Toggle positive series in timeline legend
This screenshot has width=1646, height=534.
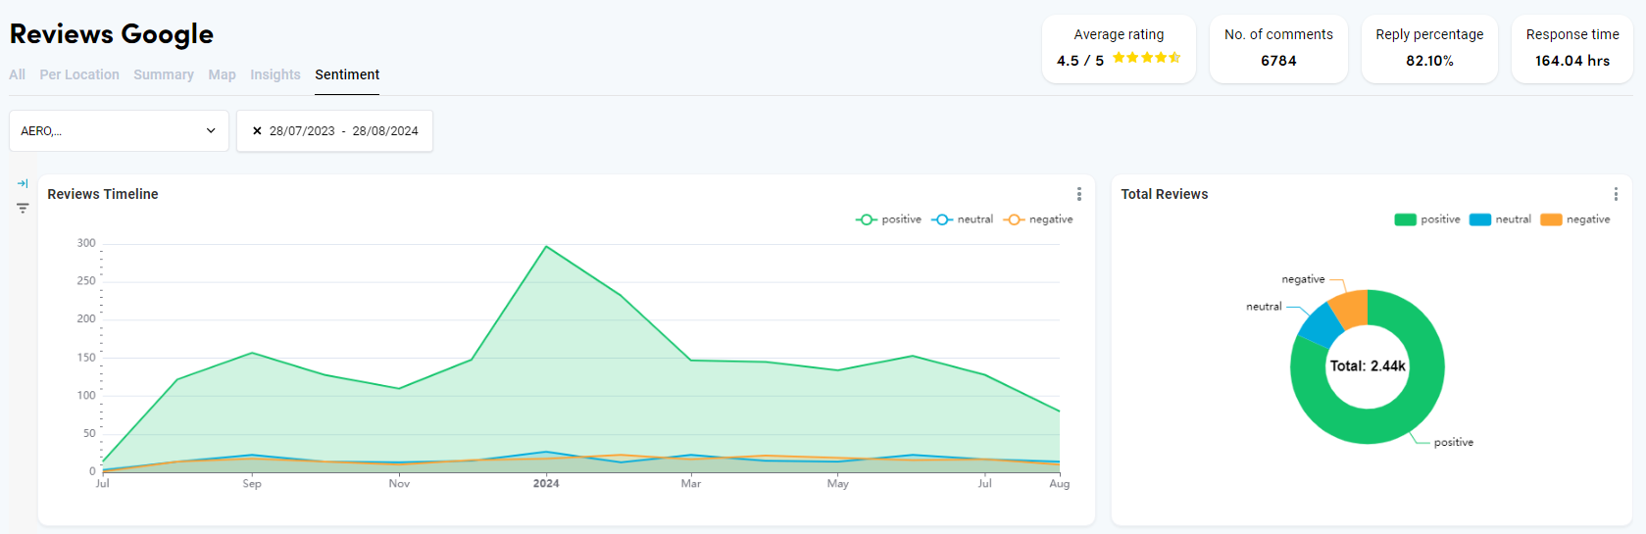(889, 219)
